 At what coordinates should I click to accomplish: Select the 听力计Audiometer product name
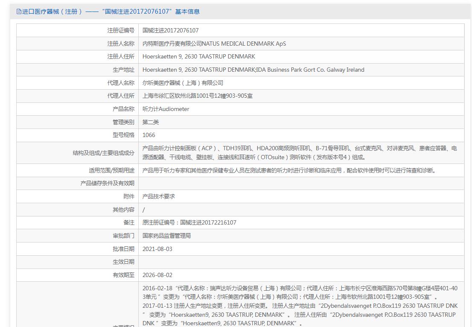[166, 109]
